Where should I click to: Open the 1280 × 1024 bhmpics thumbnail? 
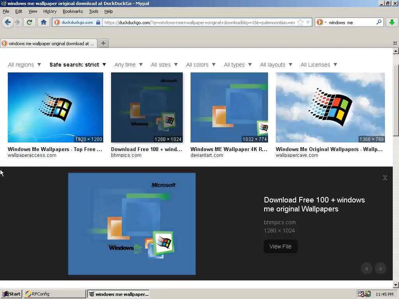coord(147,107)
